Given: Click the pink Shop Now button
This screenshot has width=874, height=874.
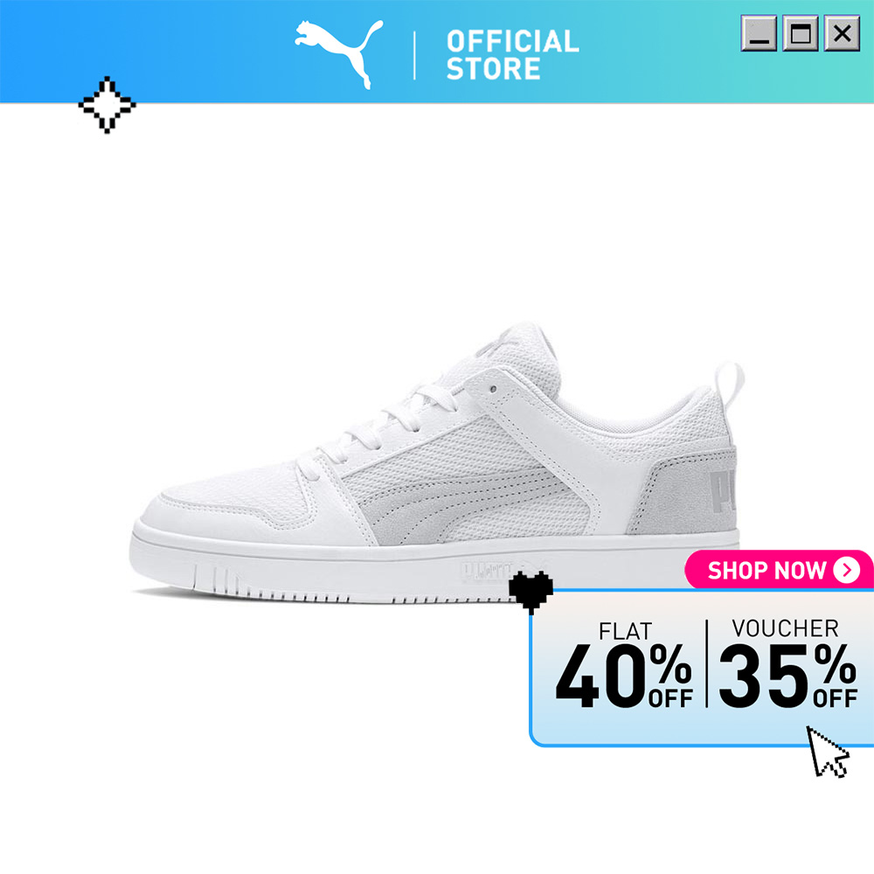Looking at the screenshot, I should point(779,570).
